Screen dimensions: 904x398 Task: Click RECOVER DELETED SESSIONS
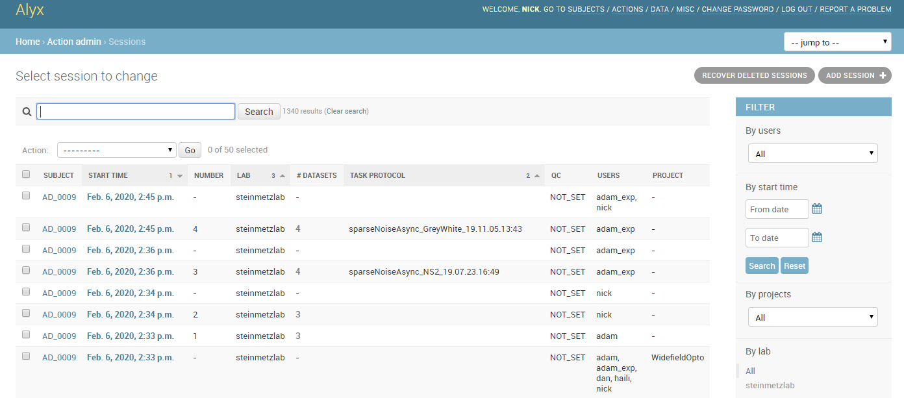tap(754, 75)
